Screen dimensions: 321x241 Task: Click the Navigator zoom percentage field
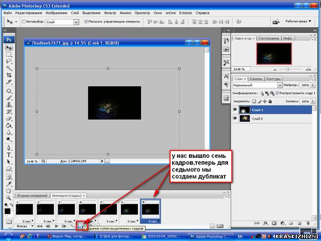click(x=241, y=69)
